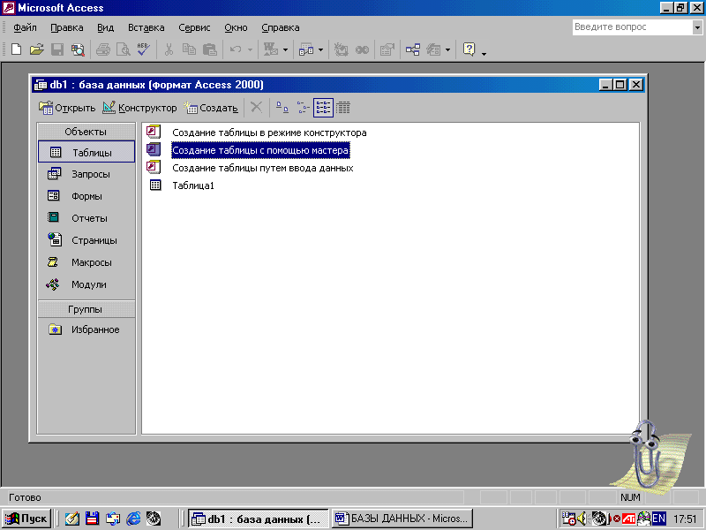Click the Print icon in the toolbar

(103, 49)
